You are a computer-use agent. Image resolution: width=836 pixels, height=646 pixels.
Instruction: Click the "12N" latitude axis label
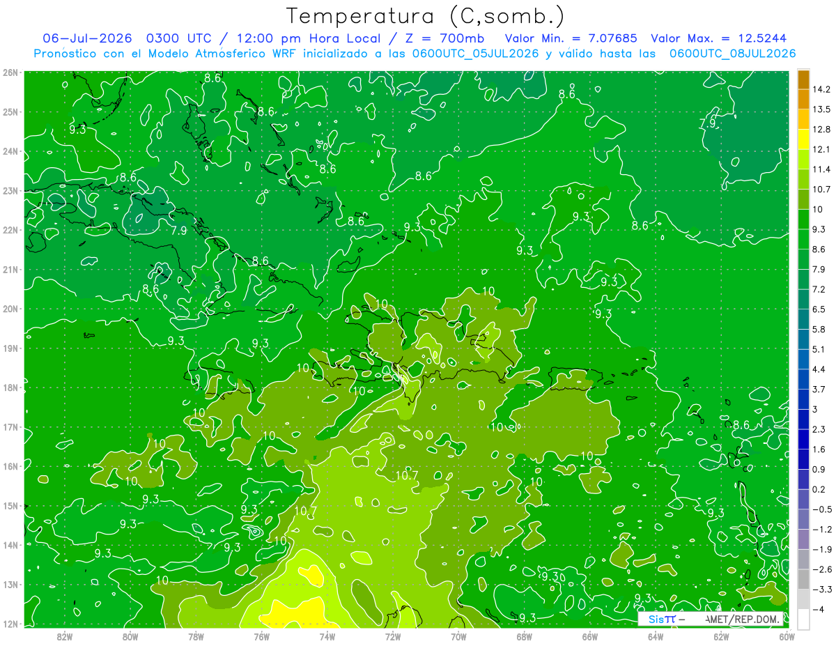point(10,624)
